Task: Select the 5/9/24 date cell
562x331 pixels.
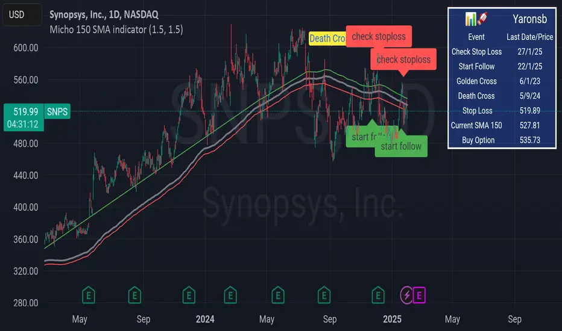Action: click(x=530, y=96)
